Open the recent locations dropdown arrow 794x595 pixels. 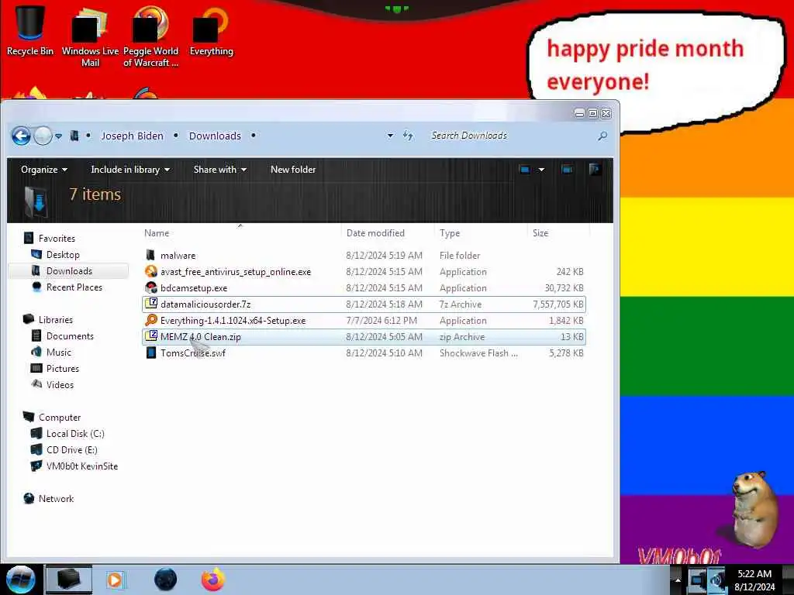(x=59, y=136)
